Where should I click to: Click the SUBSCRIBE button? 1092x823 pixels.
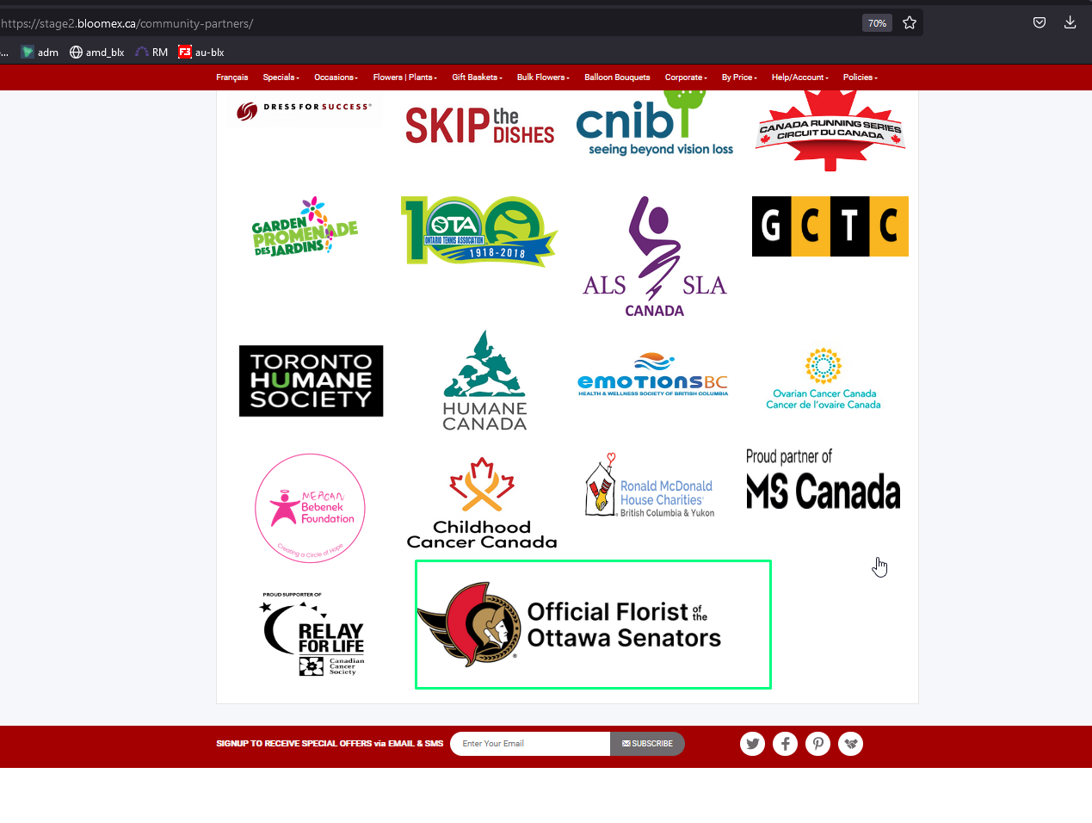(647, 744)
